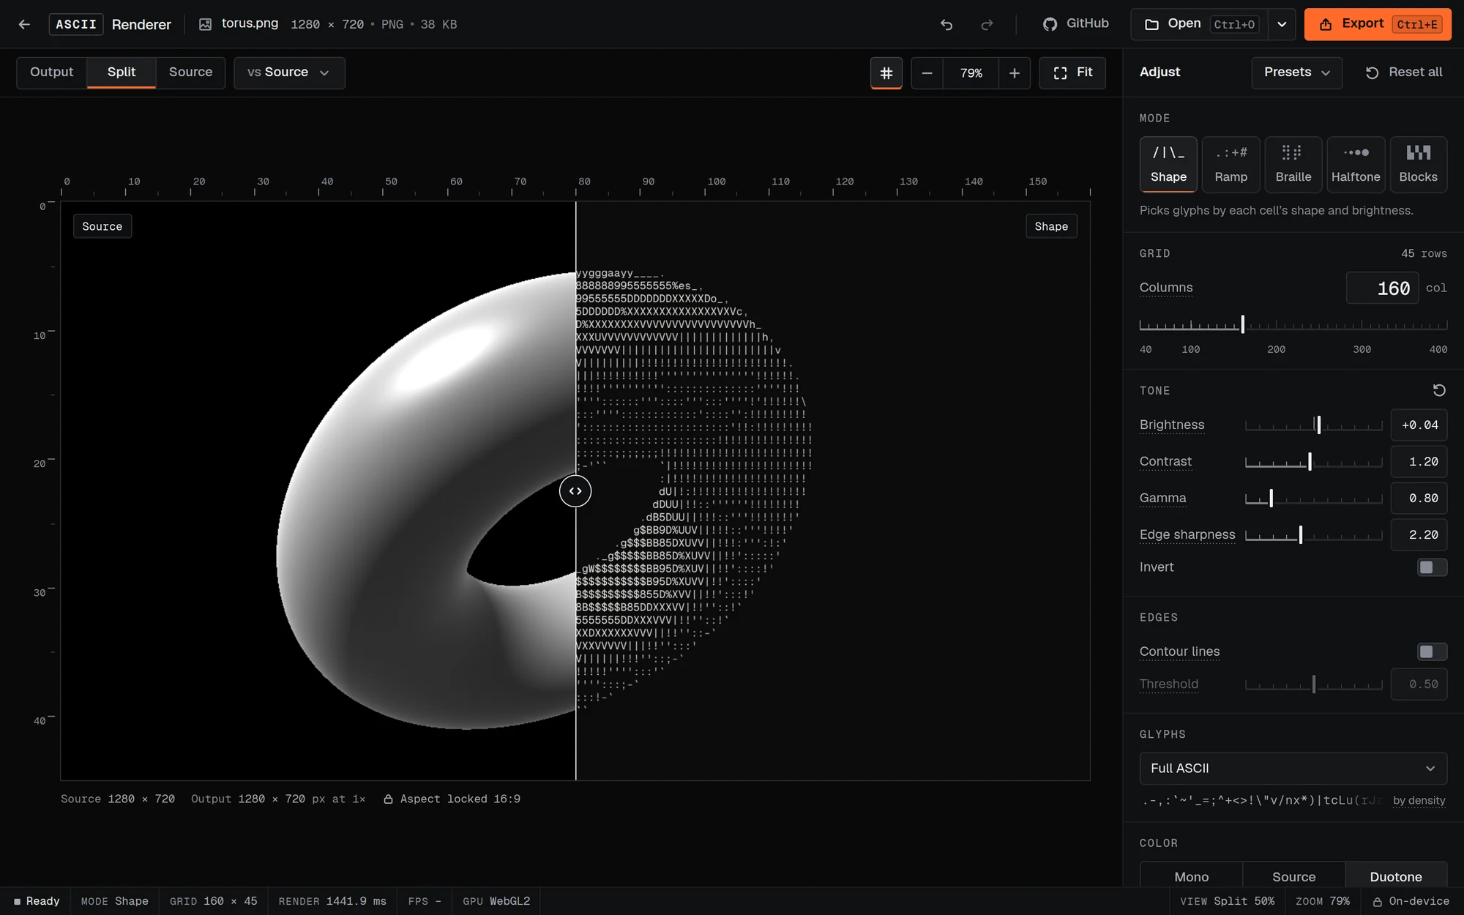This screenshot has width=1464, height=915.
Task: Click the Edge sharpness value field 2.20
Action: pyautogui.click(x=1419, y=534)
